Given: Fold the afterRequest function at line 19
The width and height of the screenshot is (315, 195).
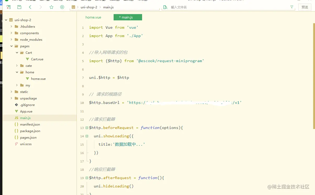Looking at the screenshot, I should click(x=87, y=178).
